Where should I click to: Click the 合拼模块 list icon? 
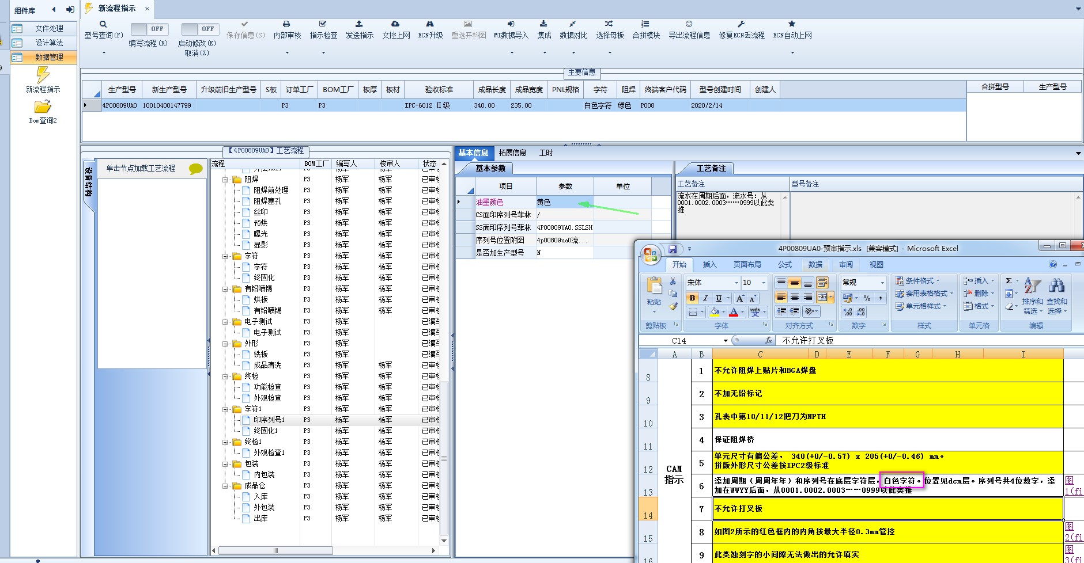click(645, 24)
